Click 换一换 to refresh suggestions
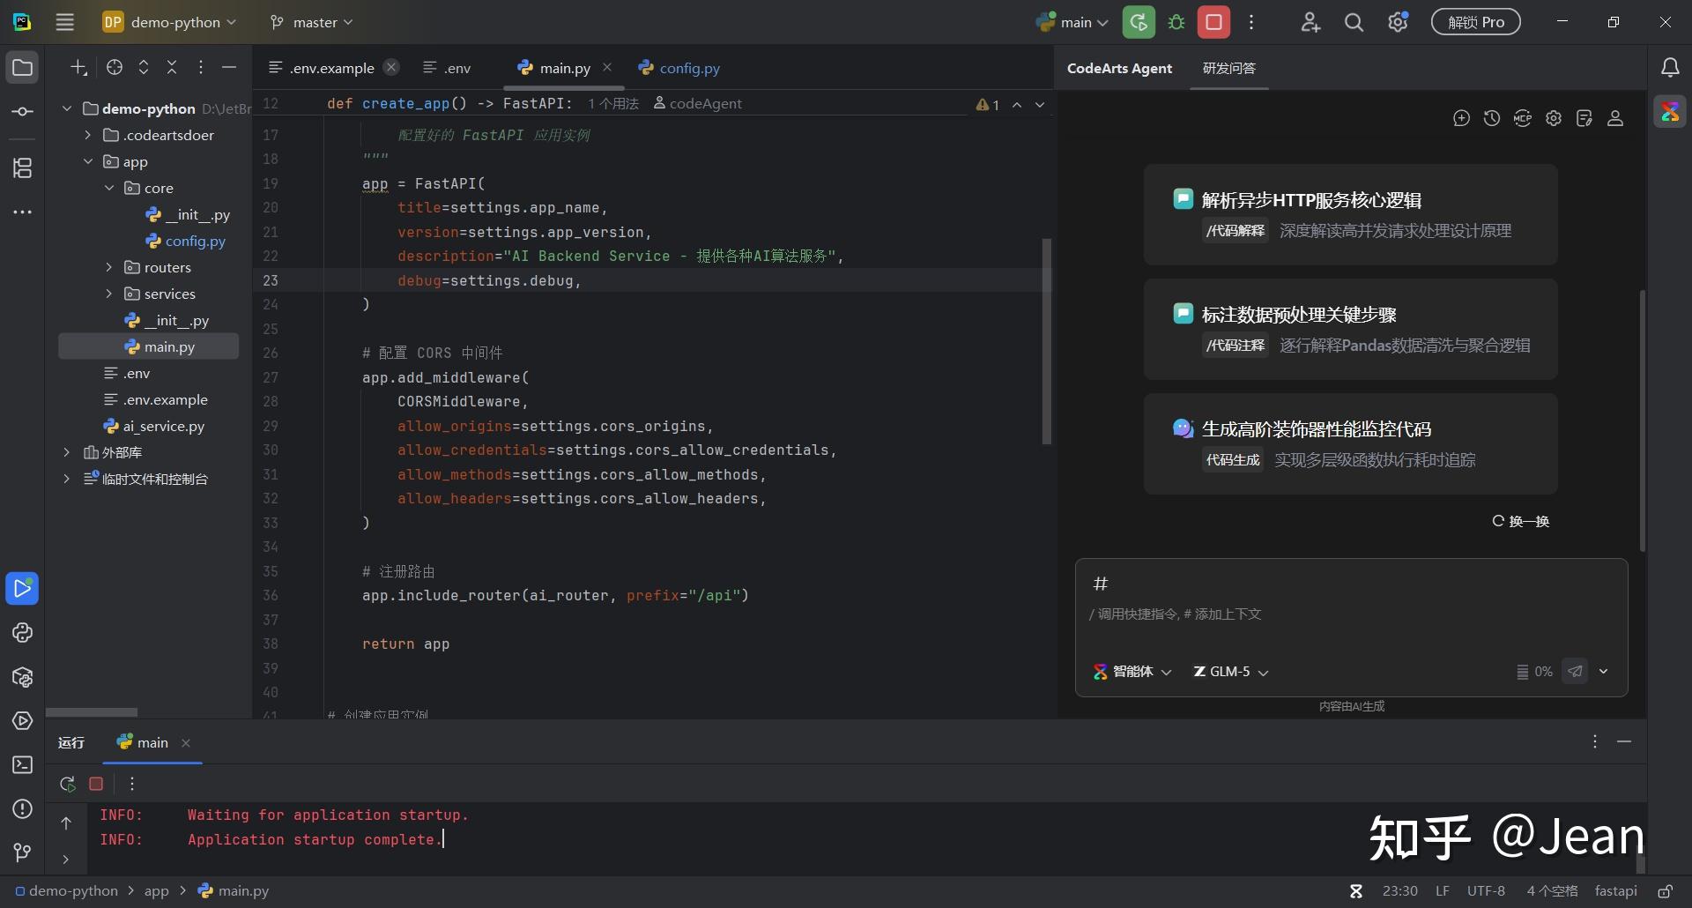 coord(1521,521)
